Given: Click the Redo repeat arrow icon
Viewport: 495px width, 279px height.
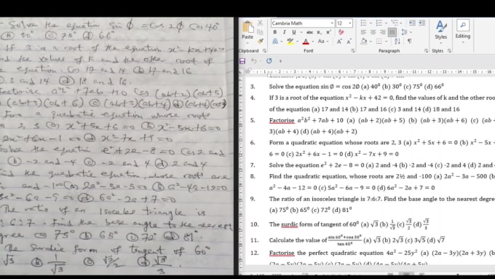Looking at the screenshot, I should pyautogui.click(x=269, y=60).
